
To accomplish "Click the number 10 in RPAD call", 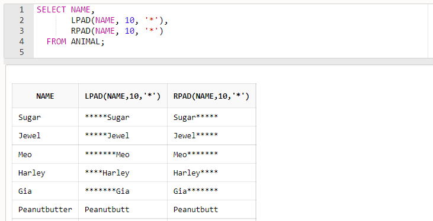I will point(130,31).
